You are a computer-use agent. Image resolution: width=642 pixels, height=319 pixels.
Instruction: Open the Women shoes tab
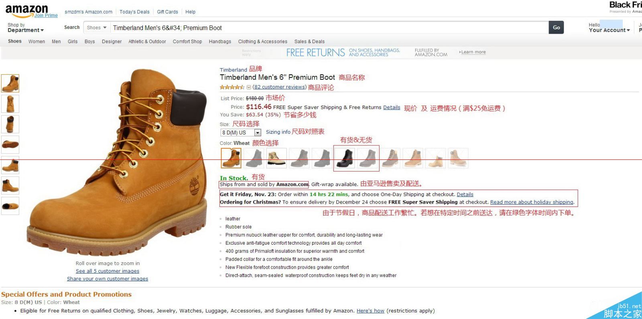point(37,41)
